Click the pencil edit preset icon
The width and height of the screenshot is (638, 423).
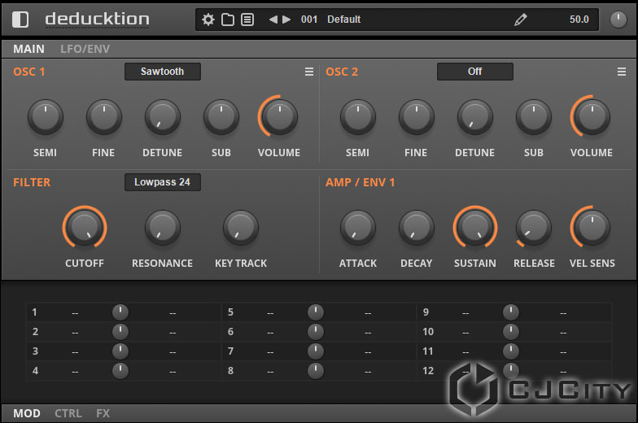click(x=521, y=20)
